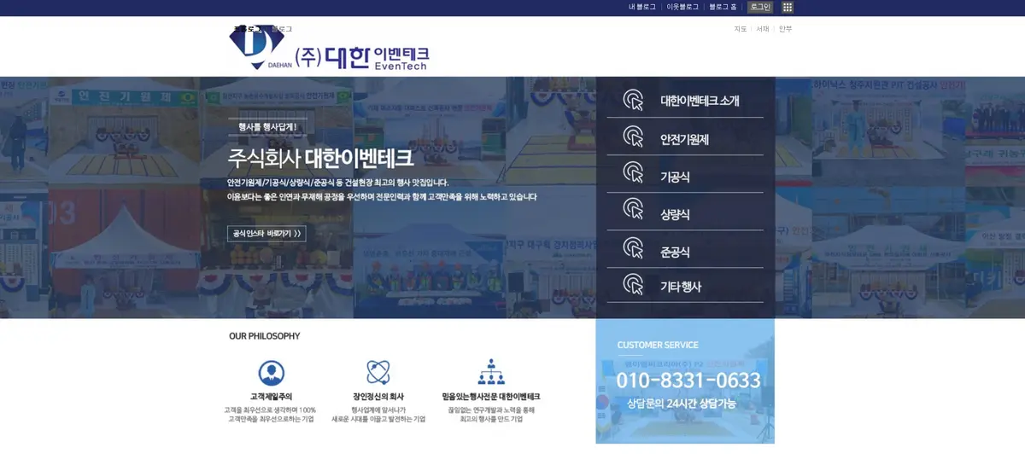Click the CUSTOMER SERVICE heading
Viewport: 1025px width, 459px height.
(x=658, y=345)
